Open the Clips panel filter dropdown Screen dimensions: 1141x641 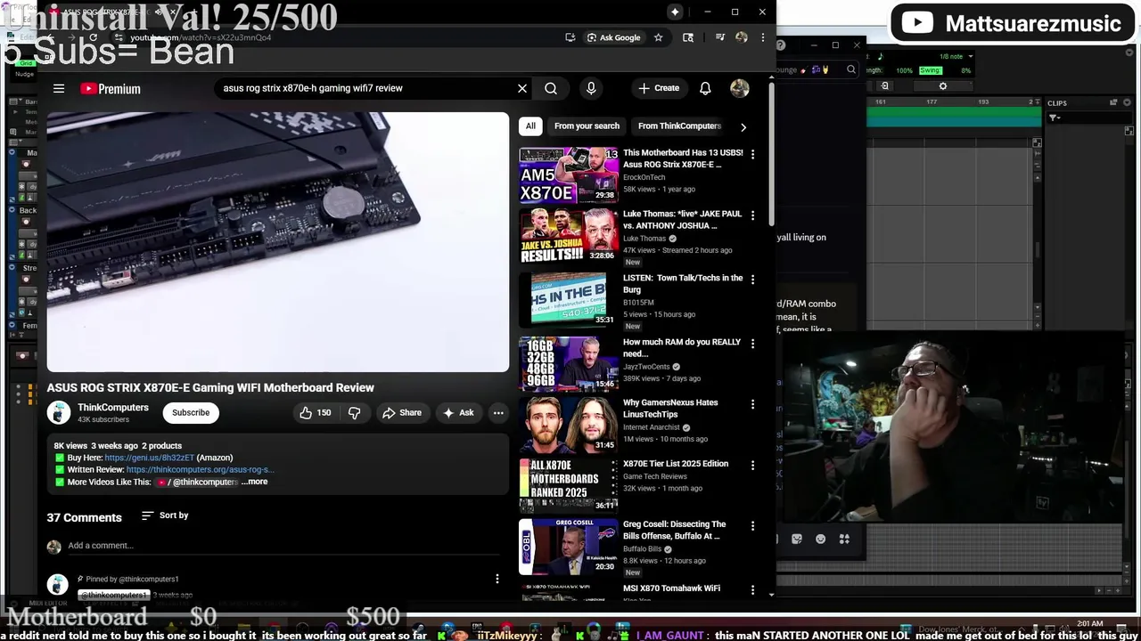[1055, 118]
